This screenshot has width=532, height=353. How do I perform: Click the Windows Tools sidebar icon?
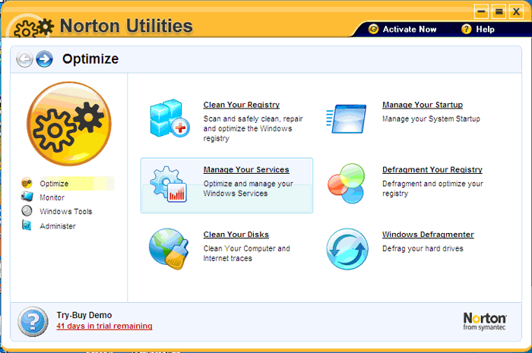27,211
